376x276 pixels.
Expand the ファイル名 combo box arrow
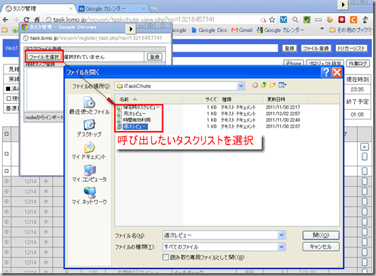point(282,235)
